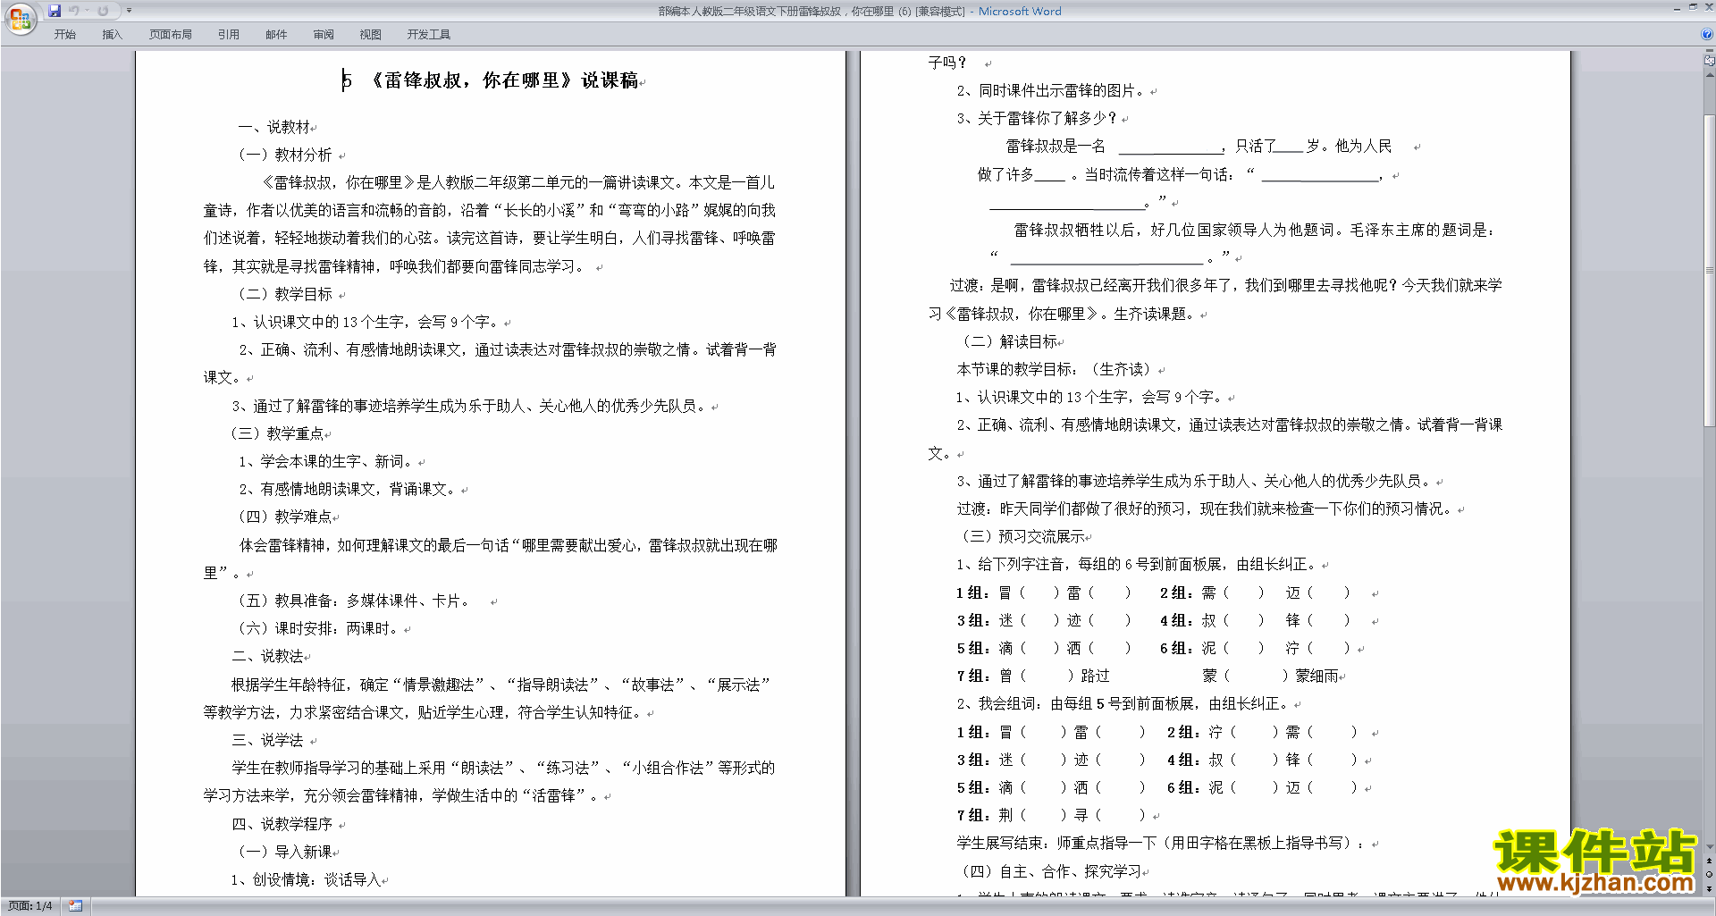Screen dimensions: 1716x916
Task: Toggle the ruler icon above the scrollbar
Action: 1710,61
